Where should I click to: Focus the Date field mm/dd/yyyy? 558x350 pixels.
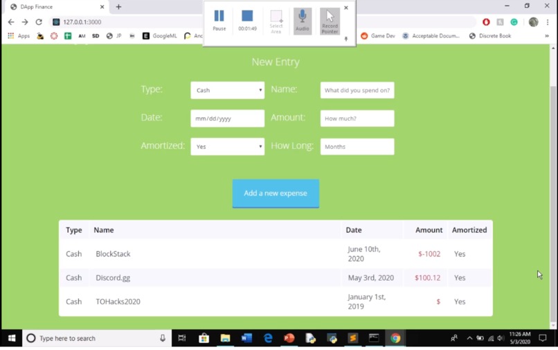click(x=227, y=119)
